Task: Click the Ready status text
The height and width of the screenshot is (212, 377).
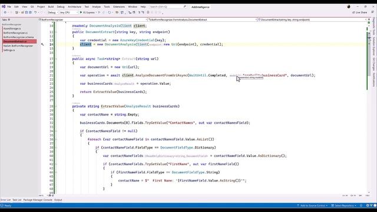Action: [x=8, y=206]
